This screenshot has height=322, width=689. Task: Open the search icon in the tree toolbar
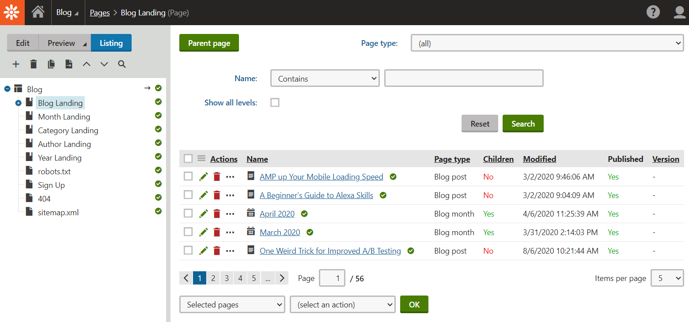click(x=121, y=64)
